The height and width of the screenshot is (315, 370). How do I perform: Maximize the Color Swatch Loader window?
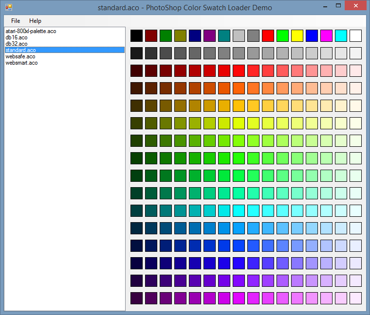[x=338, y=6]
